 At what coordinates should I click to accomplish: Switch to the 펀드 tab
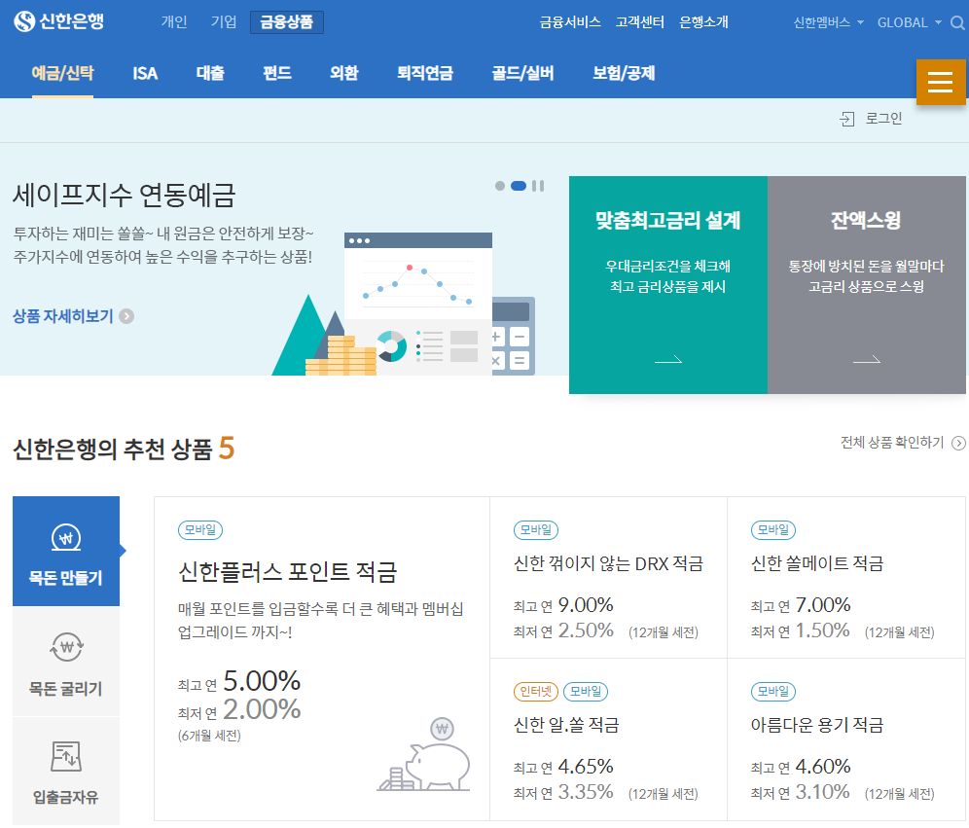tap(277, 74)
